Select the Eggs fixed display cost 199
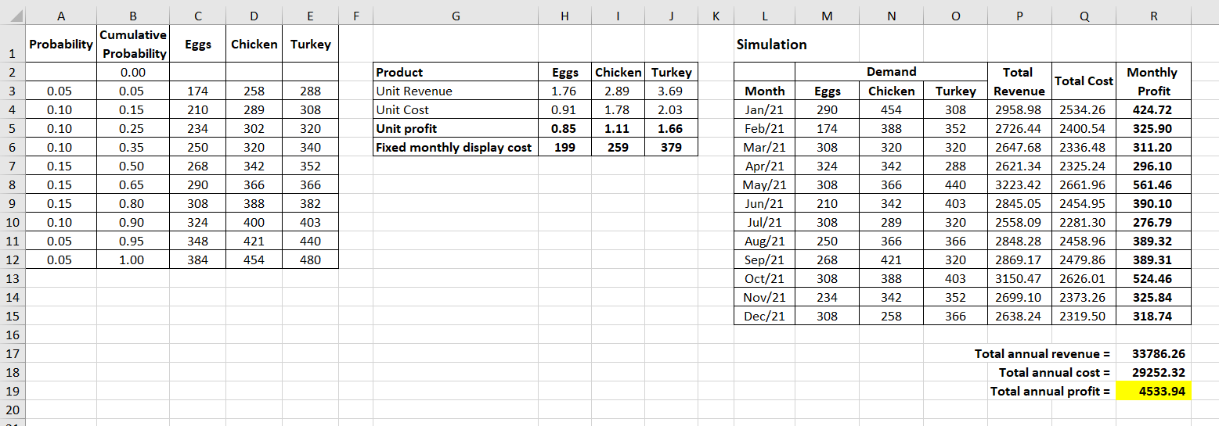1219x426 pixels. pyautogui.click(x=565, y=147)
